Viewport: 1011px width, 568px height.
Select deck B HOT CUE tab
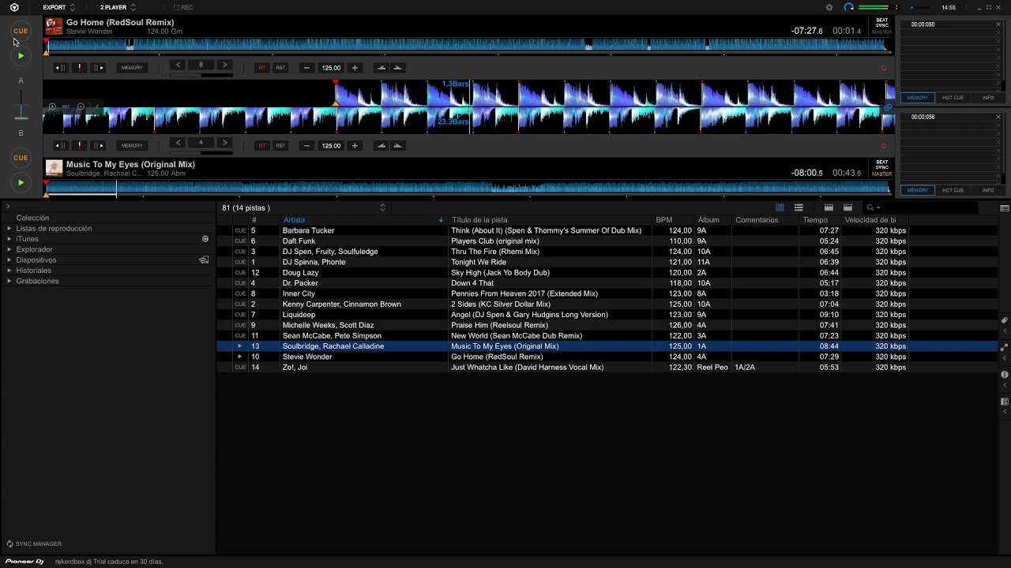[953, 190]
